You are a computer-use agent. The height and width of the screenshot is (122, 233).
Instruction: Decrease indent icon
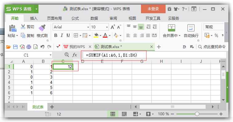148,27
